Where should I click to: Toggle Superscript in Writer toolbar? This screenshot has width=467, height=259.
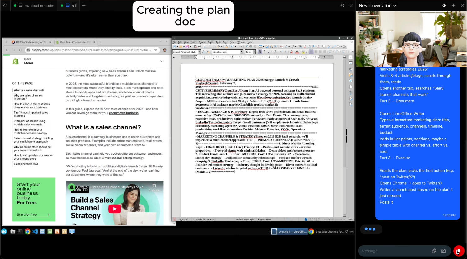tap(281, 52)
